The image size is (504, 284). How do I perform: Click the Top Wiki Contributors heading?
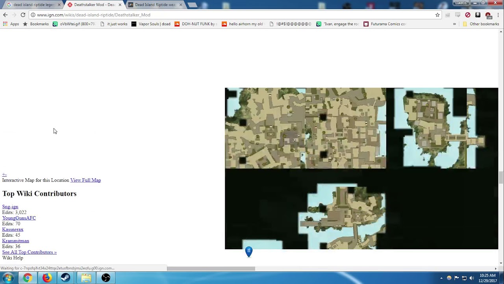39,194
